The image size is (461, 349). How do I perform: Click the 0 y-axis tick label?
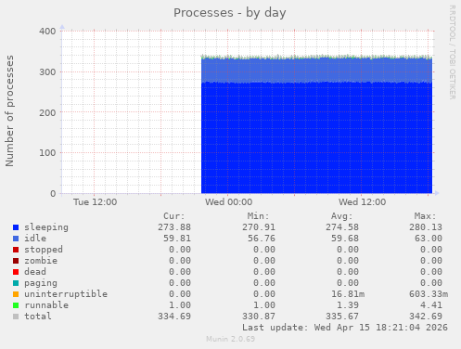[x=53, y=194]
